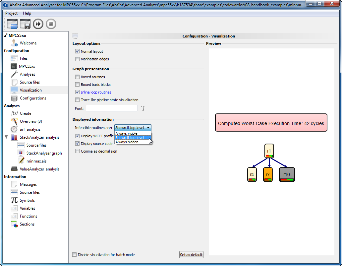Click the gray r10 node in preview

pyautogui.click(x=287, y=174)
